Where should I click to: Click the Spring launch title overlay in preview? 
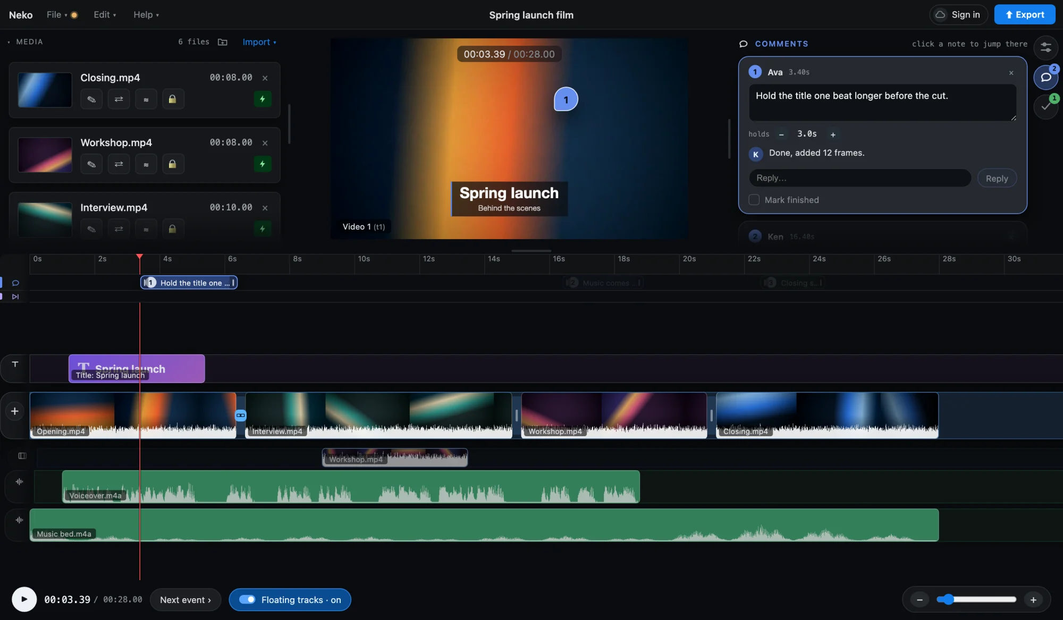509,199
